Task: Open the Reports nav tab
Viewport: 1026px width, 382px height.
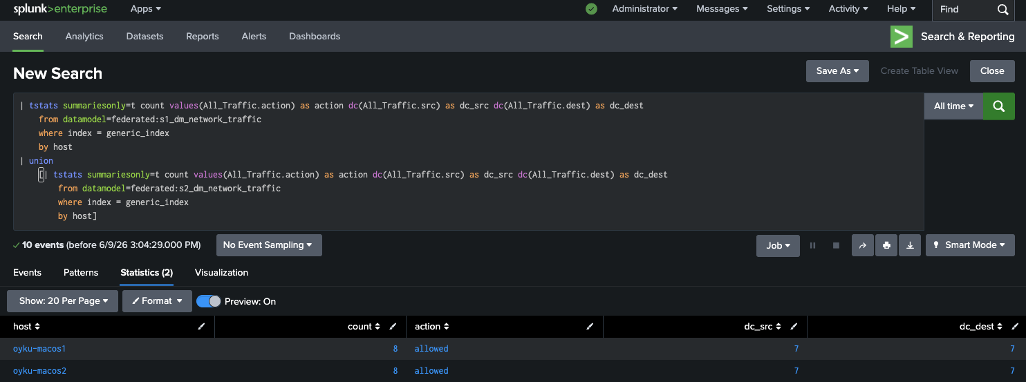Action: pyautogui.click(x=203, y=37)
